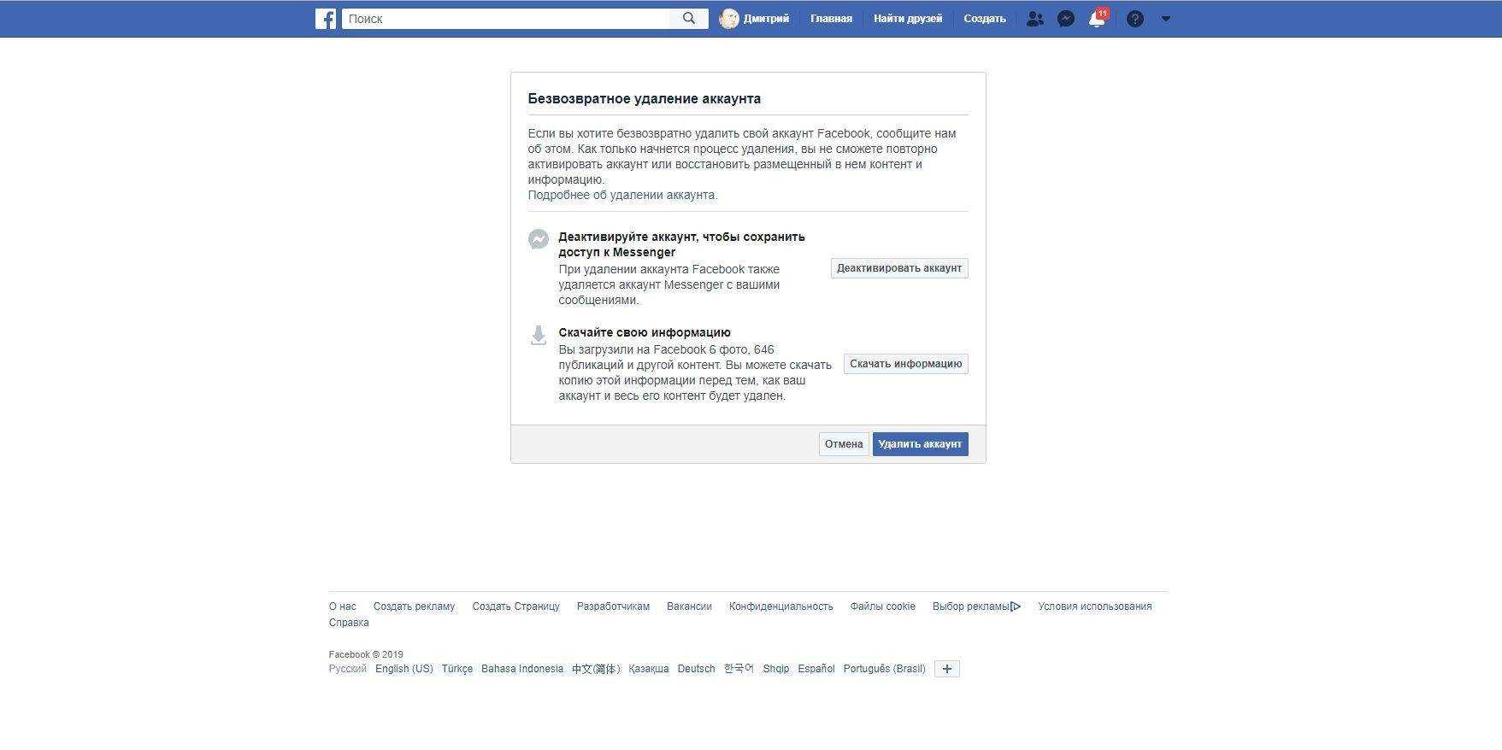Viewport: 1502px width, 750px height.
Task: Switch language to 한국어
Action: (739, 669)
